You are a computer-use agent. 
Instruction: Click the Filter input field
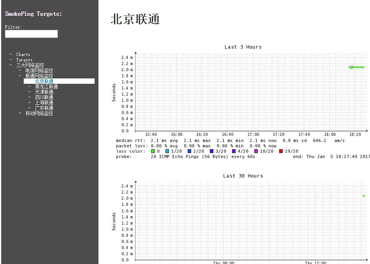point(31,34)
